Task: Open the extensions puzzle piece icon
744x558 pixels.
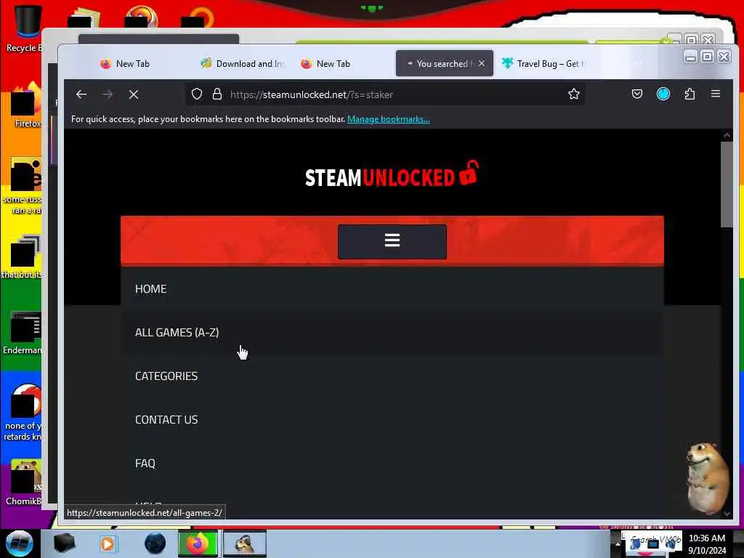Action: click(690, 94)
